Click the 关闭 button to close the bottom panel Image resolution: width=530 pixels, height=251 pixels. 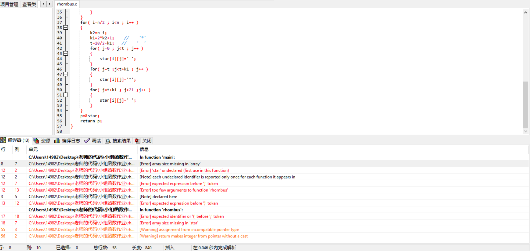point(143,141)
